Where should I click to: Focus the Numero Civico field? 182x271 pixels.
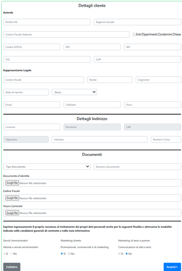tap(166, 140)
